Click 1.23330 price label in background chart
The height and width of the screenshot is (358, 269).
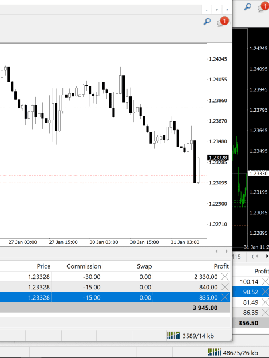pos(258,174)
